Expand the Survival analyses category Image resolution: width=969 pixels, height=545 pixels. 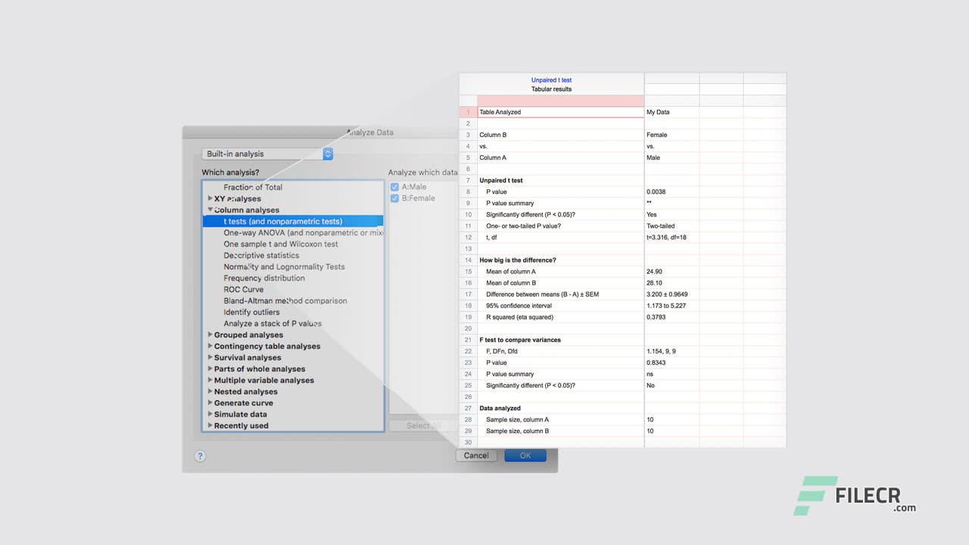pos(210,357)
